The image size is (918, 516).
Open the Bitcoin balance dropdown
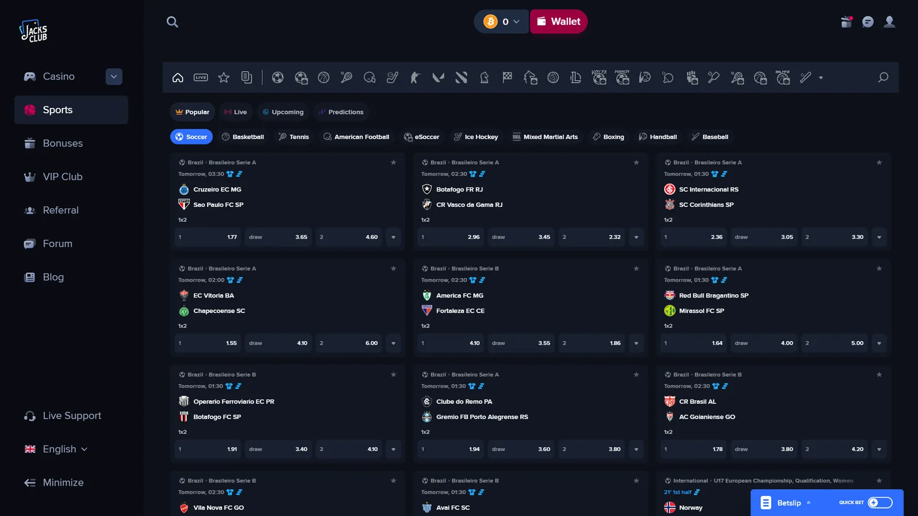coord(501,22)
